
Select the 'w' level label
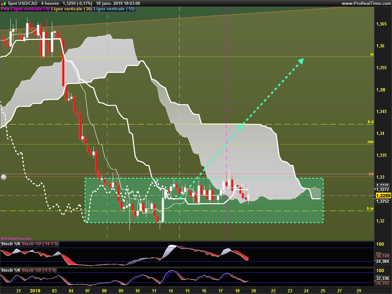click(371, 54)
